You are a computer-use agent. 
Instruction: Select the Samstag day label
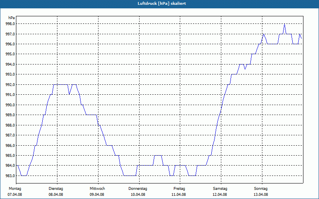[220, 189]
